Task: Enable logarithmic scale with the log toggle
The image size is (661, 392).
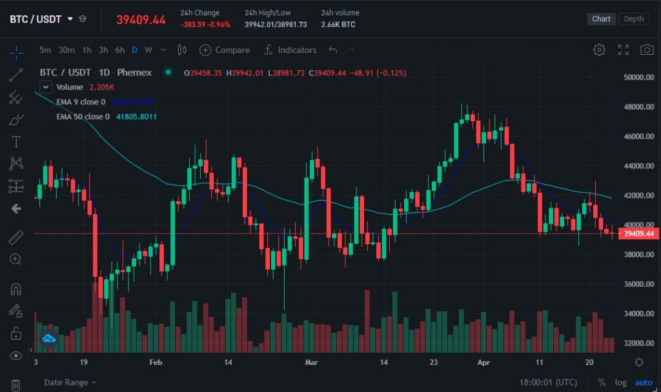Action: click(620, 382)
